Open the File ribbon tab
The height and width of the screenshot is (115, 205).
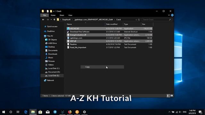pyautogui.click(x=45, y=15)
